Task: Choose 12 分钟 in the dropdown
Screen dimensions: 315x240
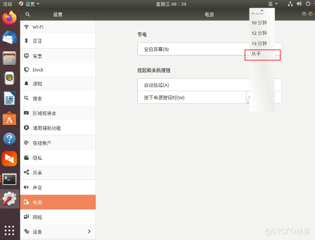Action: click(x=262, y=33)
